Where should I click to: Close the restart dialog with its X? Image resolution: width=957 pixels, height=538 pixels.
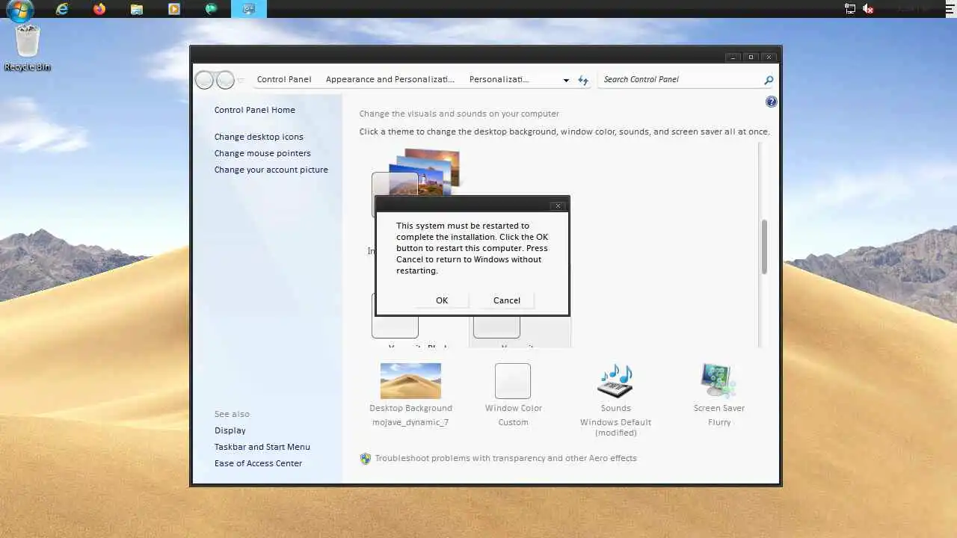[558, 205]
